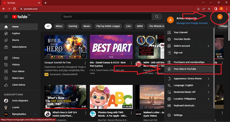Open Home in the sidebar
Viewport: 230px width, 122px height.
(x=19, y=27)
